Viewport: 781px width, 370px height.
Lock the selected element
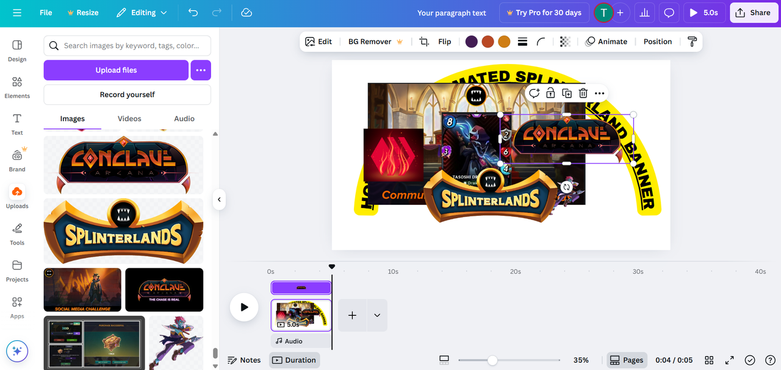(x=550, y=93)
